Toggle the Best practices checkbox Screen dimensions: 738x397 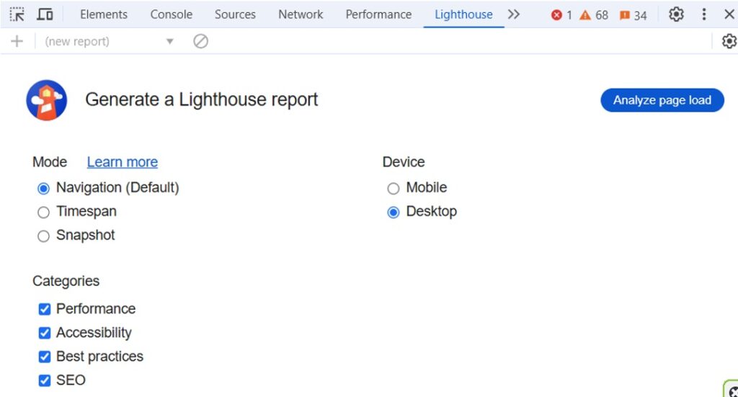(44, 357)
